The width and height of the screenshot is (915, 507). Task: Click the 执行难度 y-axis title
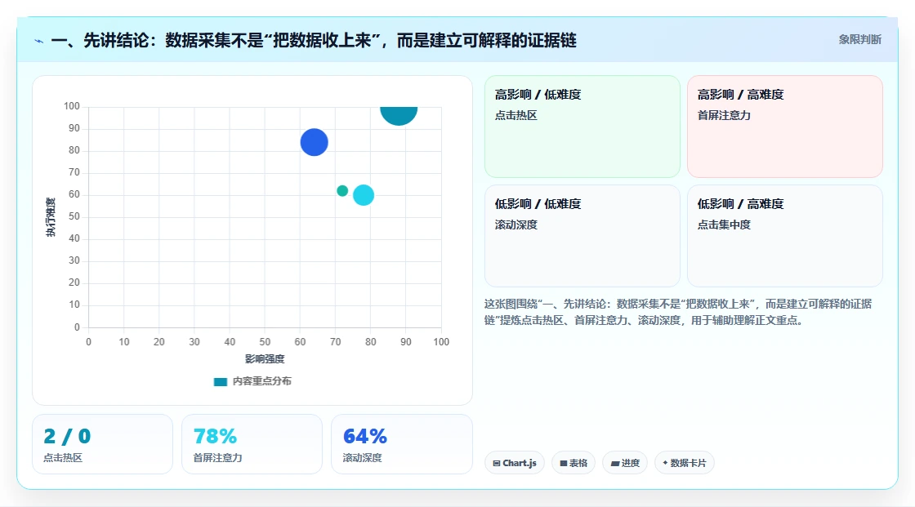pyautogui.click(x=51, y=217)
